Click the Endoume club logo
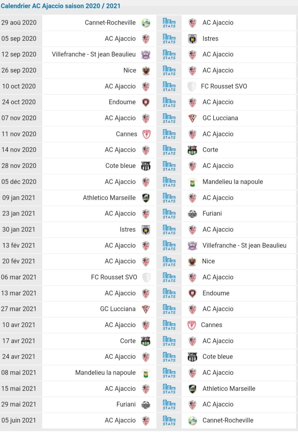The image size is (298, 434). 145,102
